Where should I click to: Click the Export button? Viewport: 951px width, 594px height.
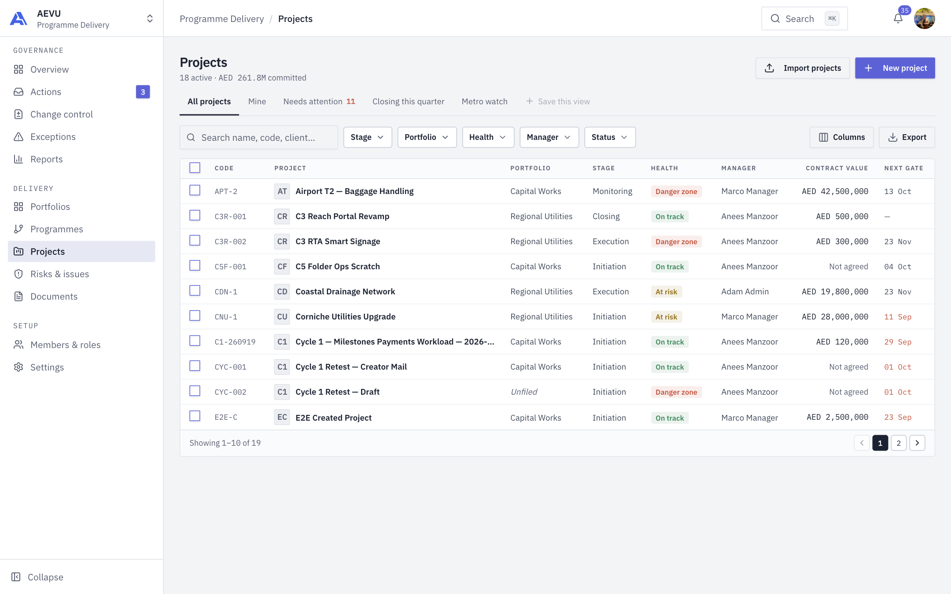(x=907, y=137)
